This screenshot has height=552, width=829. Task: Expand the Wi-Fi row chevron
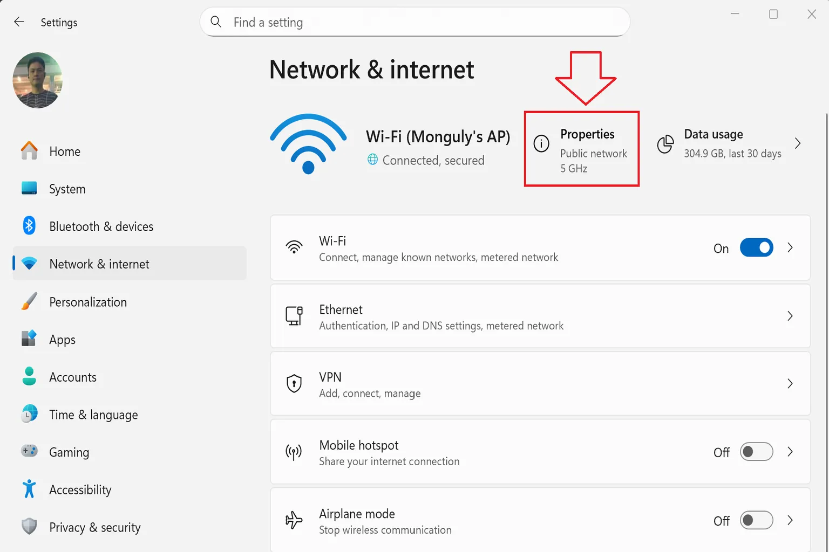point(790,247)
